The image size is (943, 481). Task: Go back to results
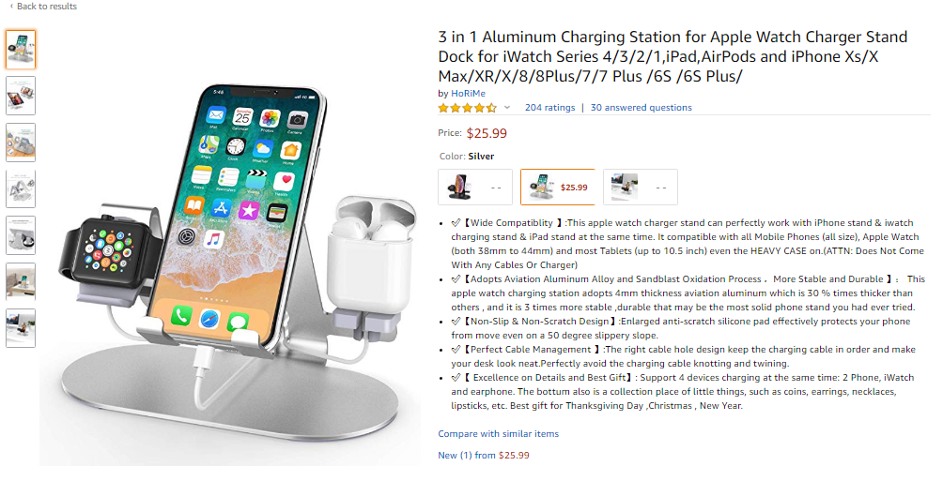(43, 6)
